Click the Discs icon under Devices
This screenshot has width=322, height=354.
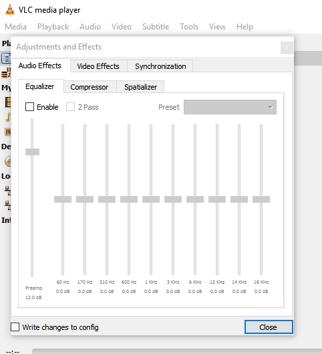click(x=8, y=161)
